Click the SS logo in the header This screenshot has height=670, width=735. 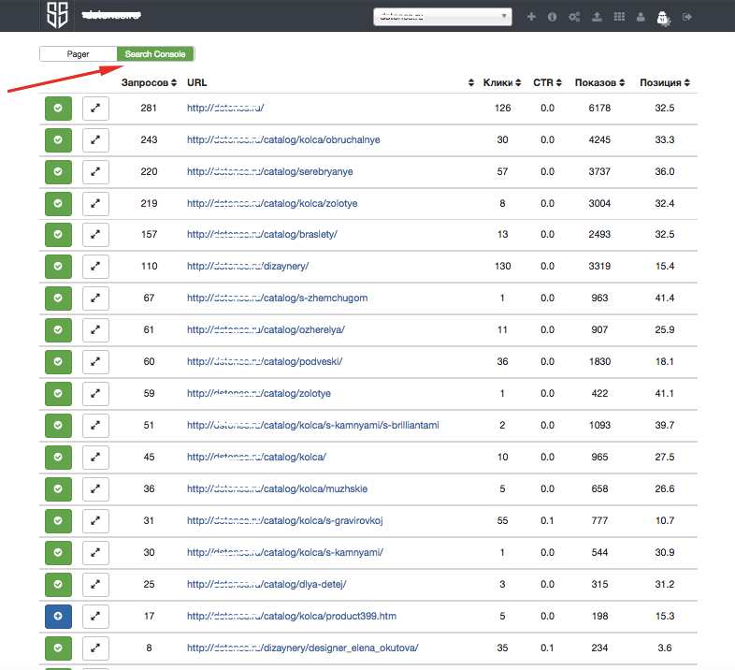click(57, 16)
